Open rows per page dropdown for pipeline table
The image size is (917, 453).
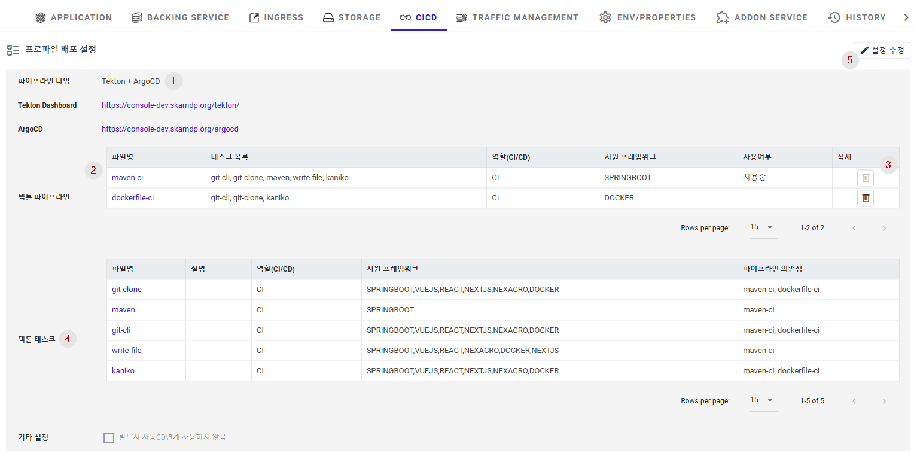coord(763,227)
